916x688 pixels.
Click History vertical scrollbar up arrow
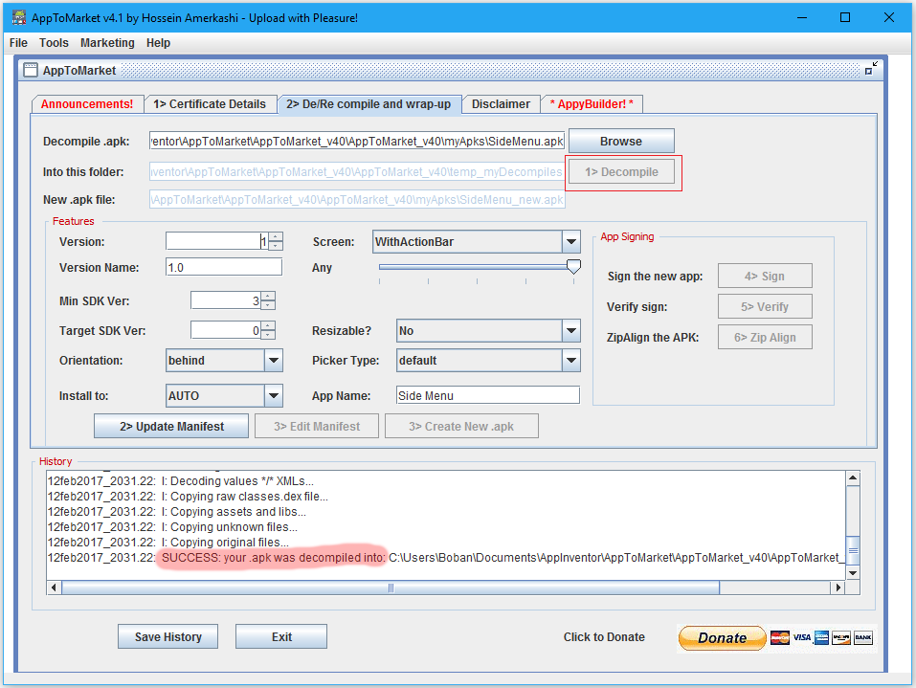[853, 478]
